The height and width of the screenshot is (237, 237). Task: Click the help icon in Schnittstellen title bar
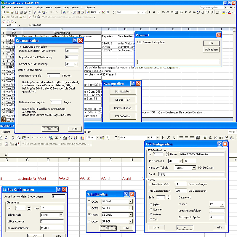(x=126, y=194)
